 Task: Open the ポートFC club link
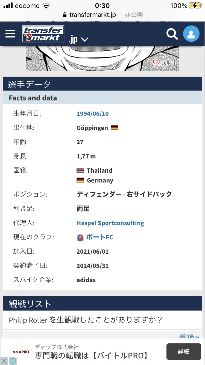[x=99, y=237]
